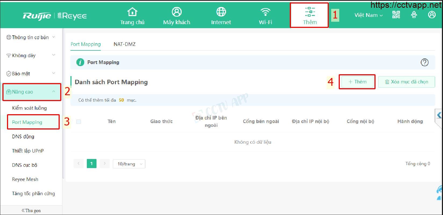Open the Việt Nam language dropdown
Viewport: 443px width, 215px height.
pyautogui.click(x=368, y=15)
